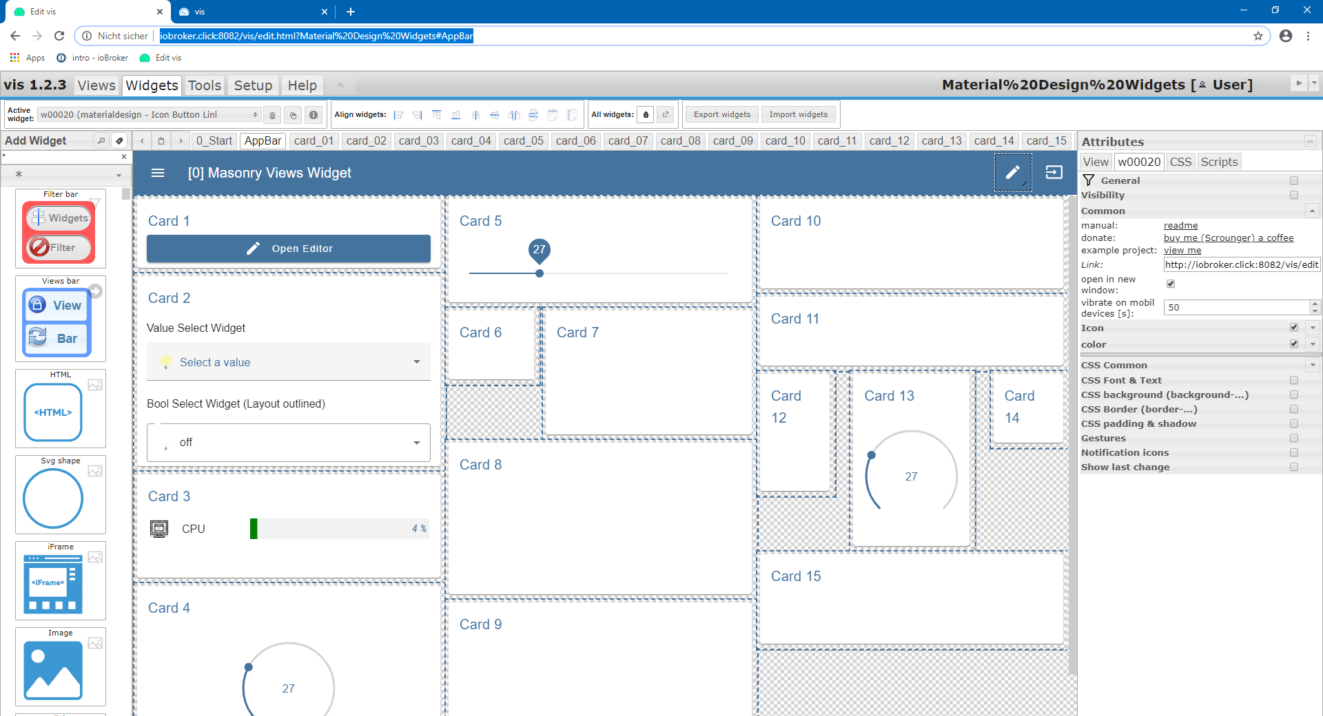Switch to the Scripts attributes tab
The height and width of the screenshot is (716, 1323).
click(1219, 162)
